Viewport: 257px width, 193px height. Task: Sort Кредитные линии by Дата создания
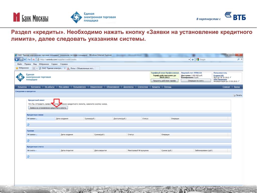pyautogui.click(x=69, y=119)
